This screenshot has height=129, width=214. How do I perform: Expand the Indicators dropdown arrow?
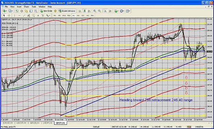(118, 11)
